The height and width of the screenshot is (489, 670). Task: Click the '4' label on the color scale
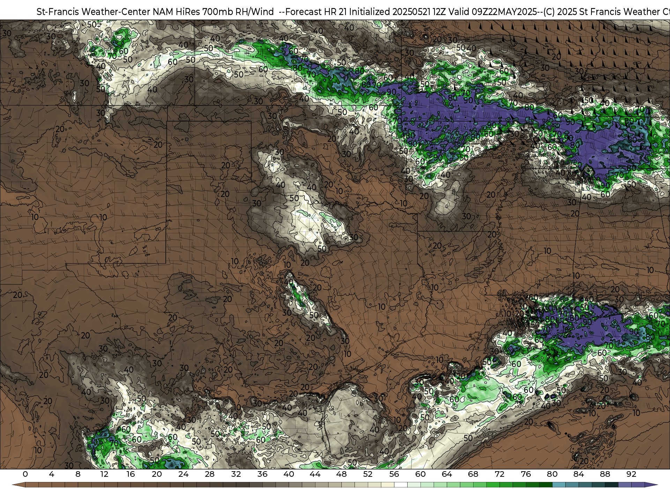pyautogui.click(x=52, y=474)
